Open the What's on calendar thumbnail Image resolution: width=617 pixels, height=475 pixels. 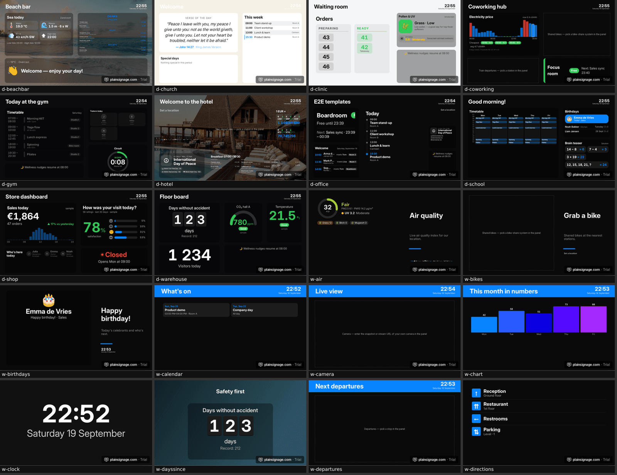coord(230,328)
